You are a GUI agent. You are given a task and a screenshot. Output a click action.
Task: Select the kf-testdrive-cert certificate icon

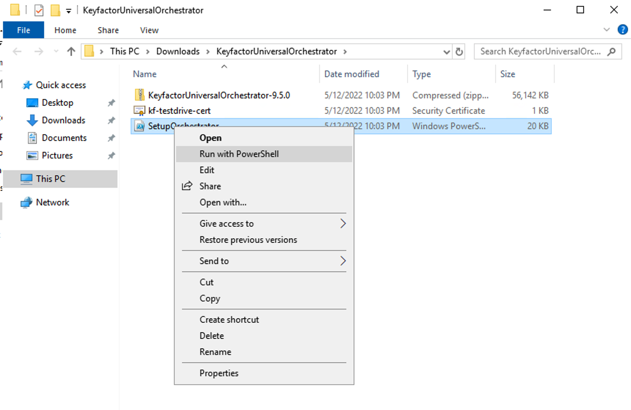coord(139,111)
